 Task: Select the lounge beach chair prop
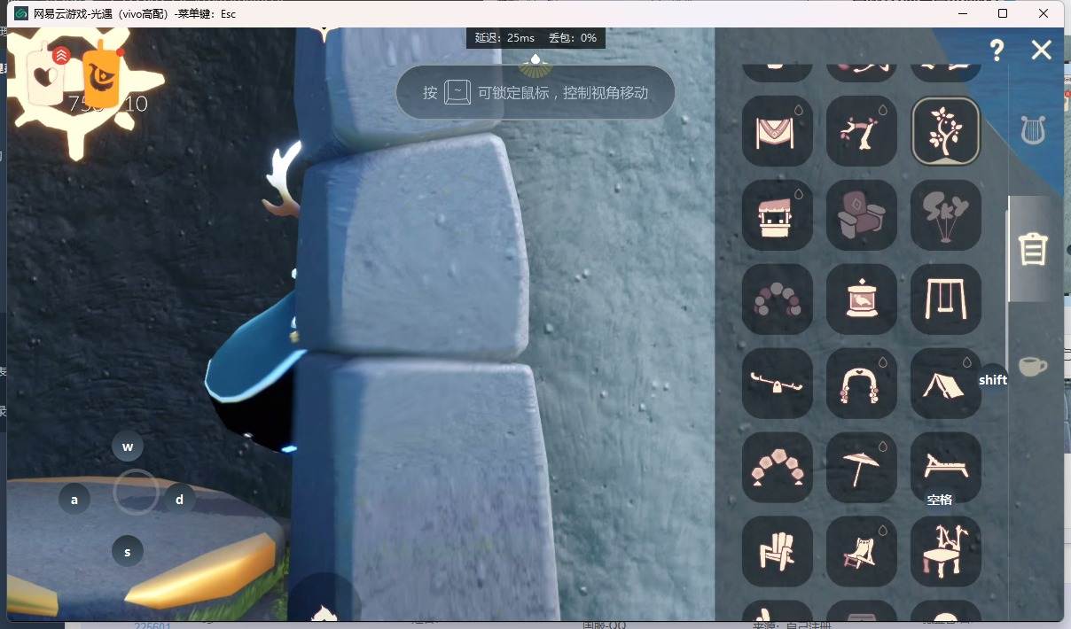pyautogui.click(x=945, y=468)
